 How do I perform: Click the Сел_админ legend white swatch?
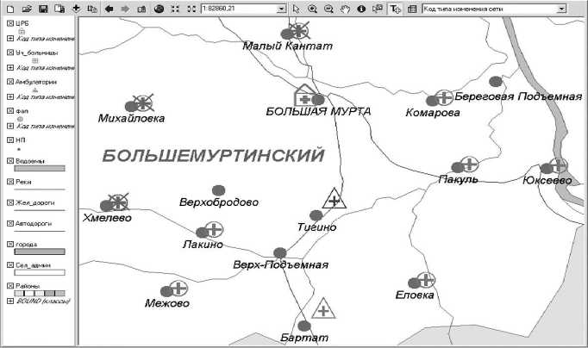point(40,272)
